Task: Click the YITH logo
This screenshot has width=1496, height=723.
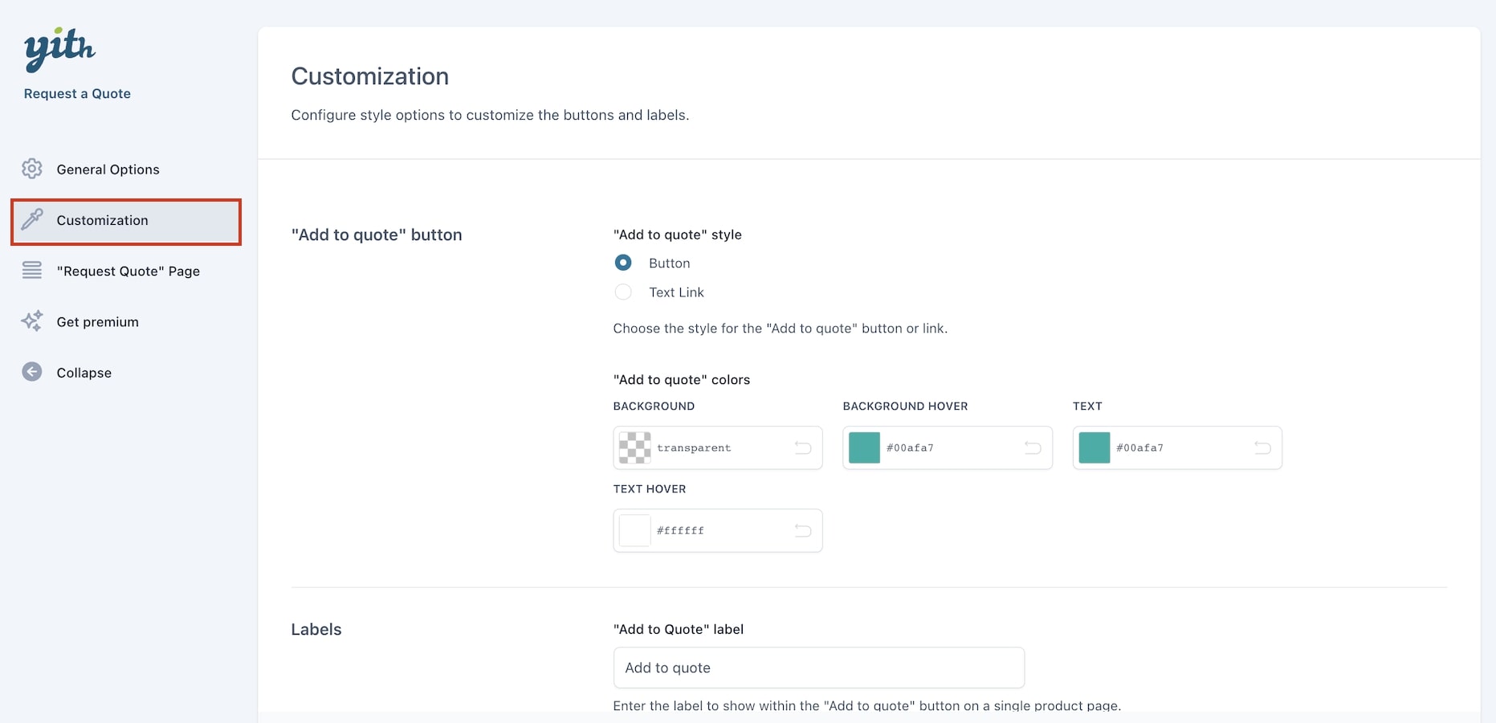Action: [x=59, y=50]
